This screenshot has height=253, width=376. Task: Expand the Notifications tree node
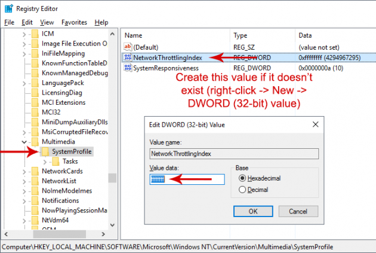[24, 201]
